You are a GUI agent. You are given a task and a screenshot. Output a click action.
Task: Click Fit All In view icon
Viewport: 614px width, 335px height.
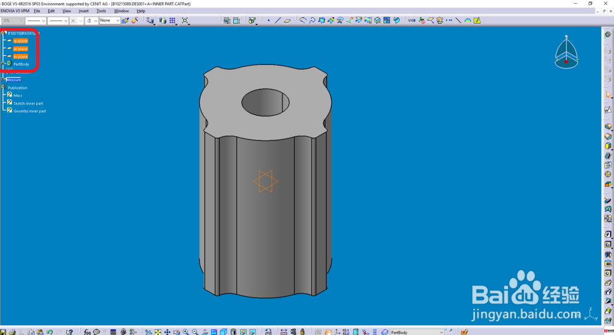tap(158, 332)
